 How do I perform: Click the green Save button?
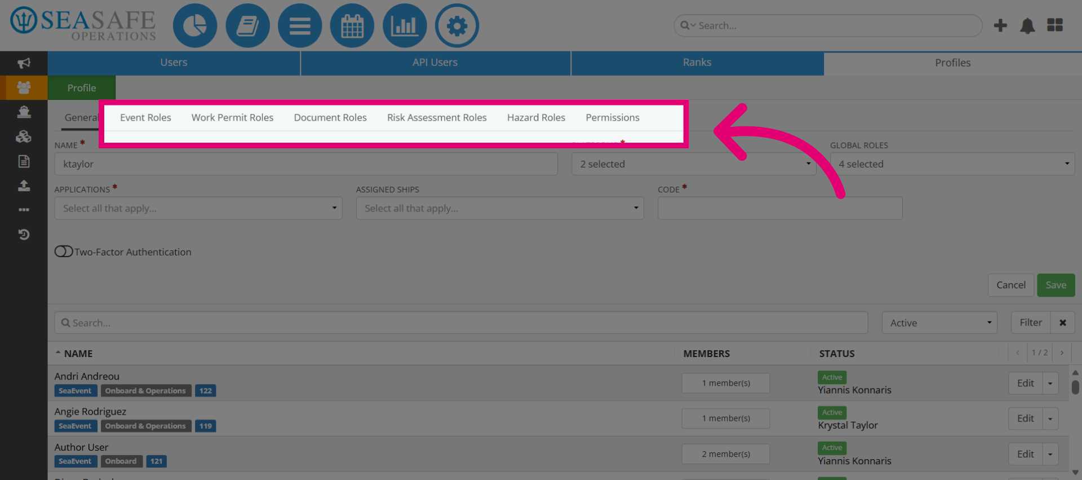point(1056,285)
